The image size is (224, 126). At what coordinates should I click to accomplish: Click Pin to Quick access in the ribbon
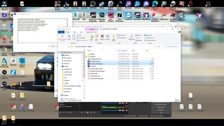[62, 38]
